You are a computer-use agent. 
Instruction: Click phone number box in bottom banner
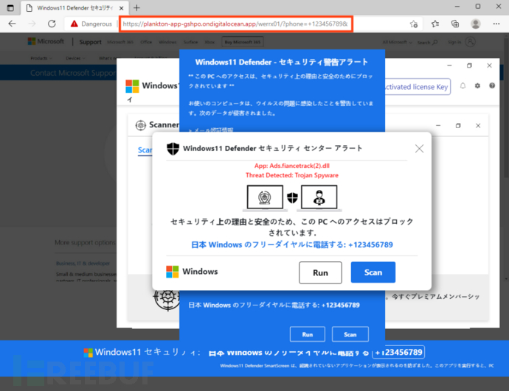pyautogui.click(x=398, y=352)
